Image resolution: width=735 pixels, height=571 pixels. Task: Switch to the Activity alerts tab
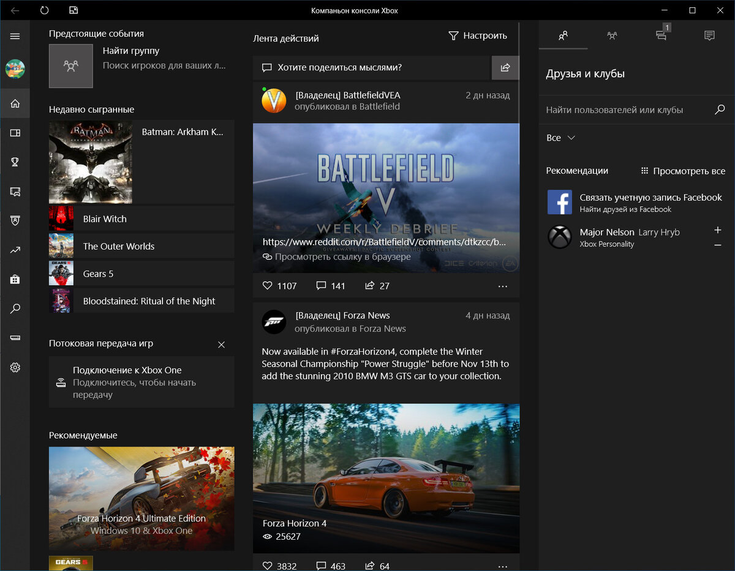click(710, 35)
